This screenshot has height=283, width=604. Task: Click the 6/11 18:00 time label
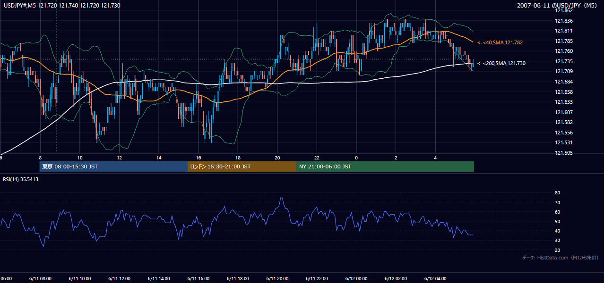click(238, 279)
